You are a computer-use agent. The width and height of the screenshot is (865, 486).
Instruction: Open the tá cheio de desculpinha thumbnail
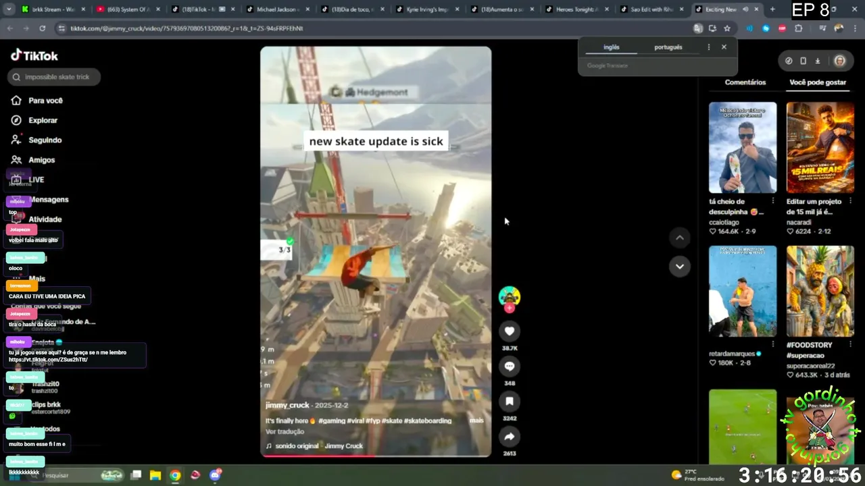[743, 148]
